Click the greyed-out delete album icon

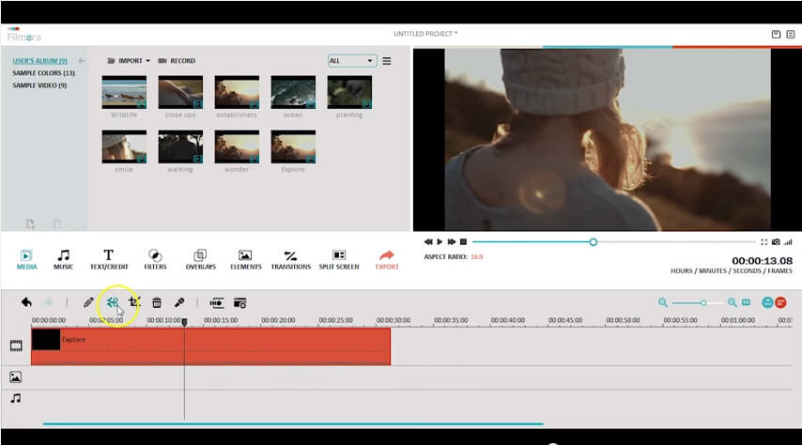coord(57,223)
